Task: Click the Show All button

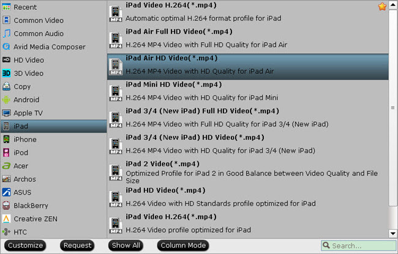Action: click(126, 245)
